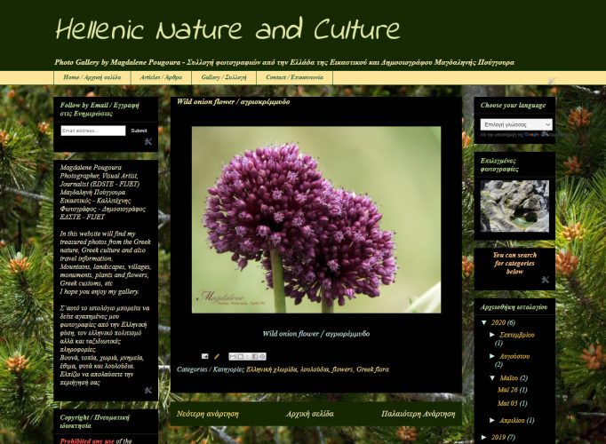
Task: Share the post to Pinterest icon
Action: click(262, 356)
